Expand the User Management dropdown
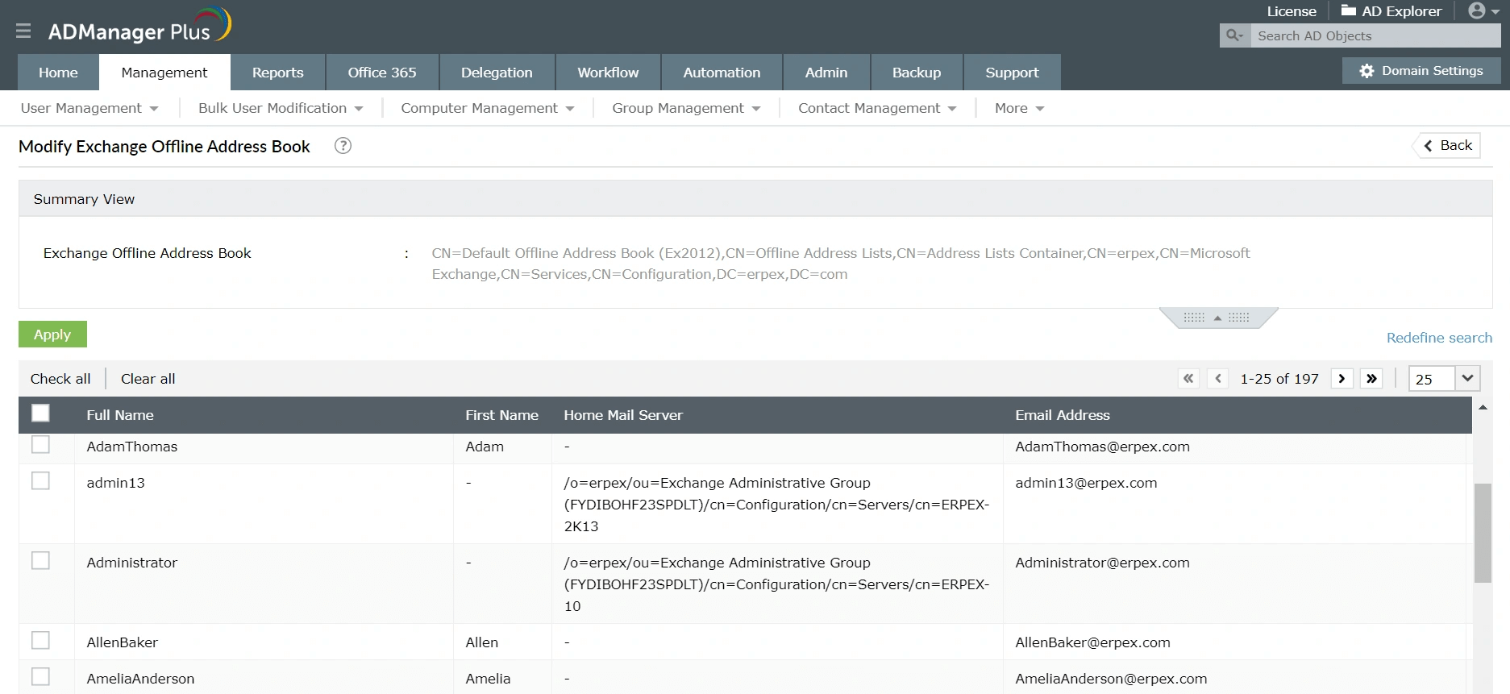The width and height of the screenshot is (1510, 694). tap(89, 108)
